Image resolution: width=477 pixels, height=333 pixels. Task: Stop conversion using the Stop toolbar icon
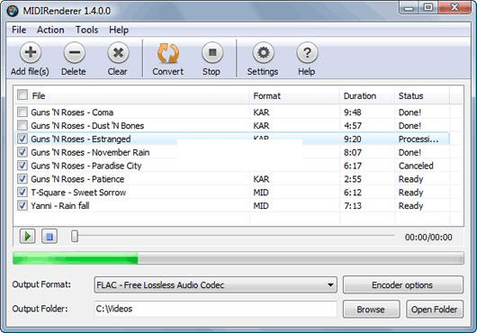tap(212, 52)
